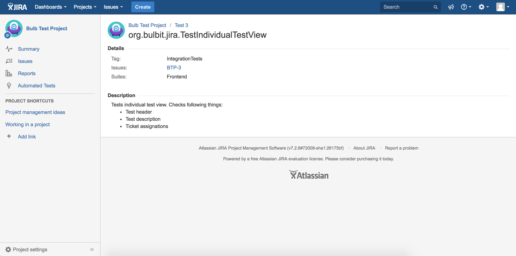Click the JIRA version text in footer

[271, 148]
